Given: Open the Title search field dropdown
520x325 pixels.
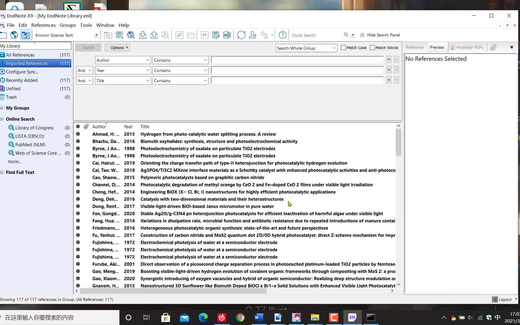Looking at the screenshot, I should click(x=123, y=81).
